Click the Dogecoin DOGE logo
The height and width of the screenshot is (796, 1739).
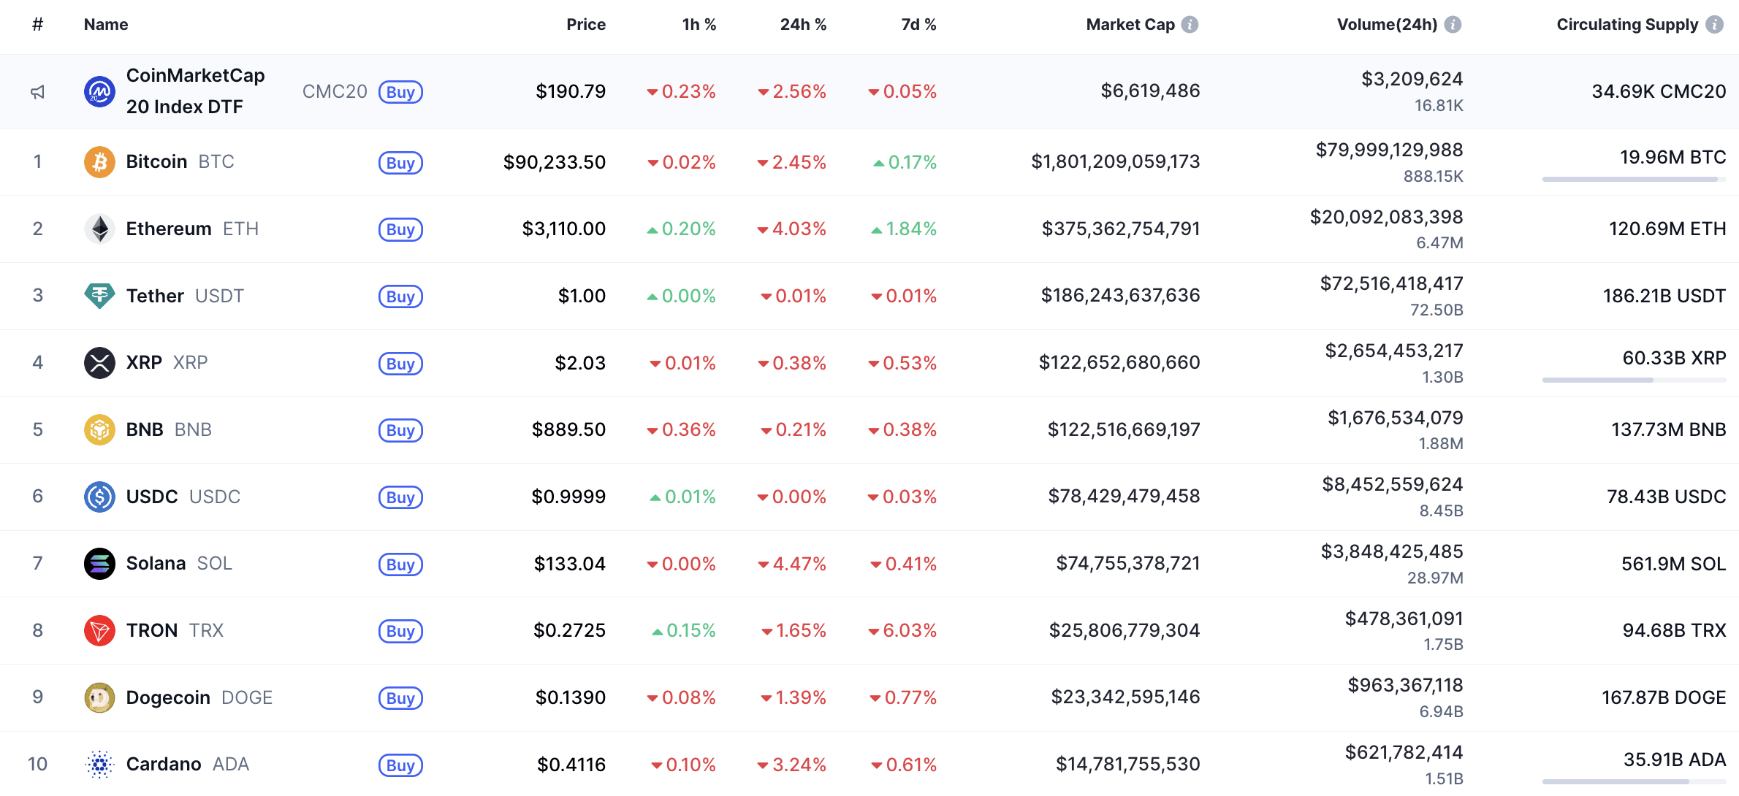click(x=99, y=697)
